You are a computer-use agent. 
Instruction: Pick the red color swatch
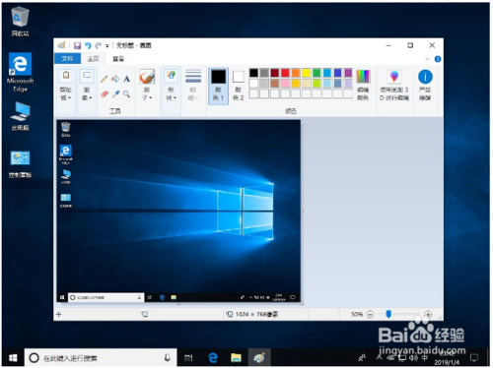tap(285, 73)
